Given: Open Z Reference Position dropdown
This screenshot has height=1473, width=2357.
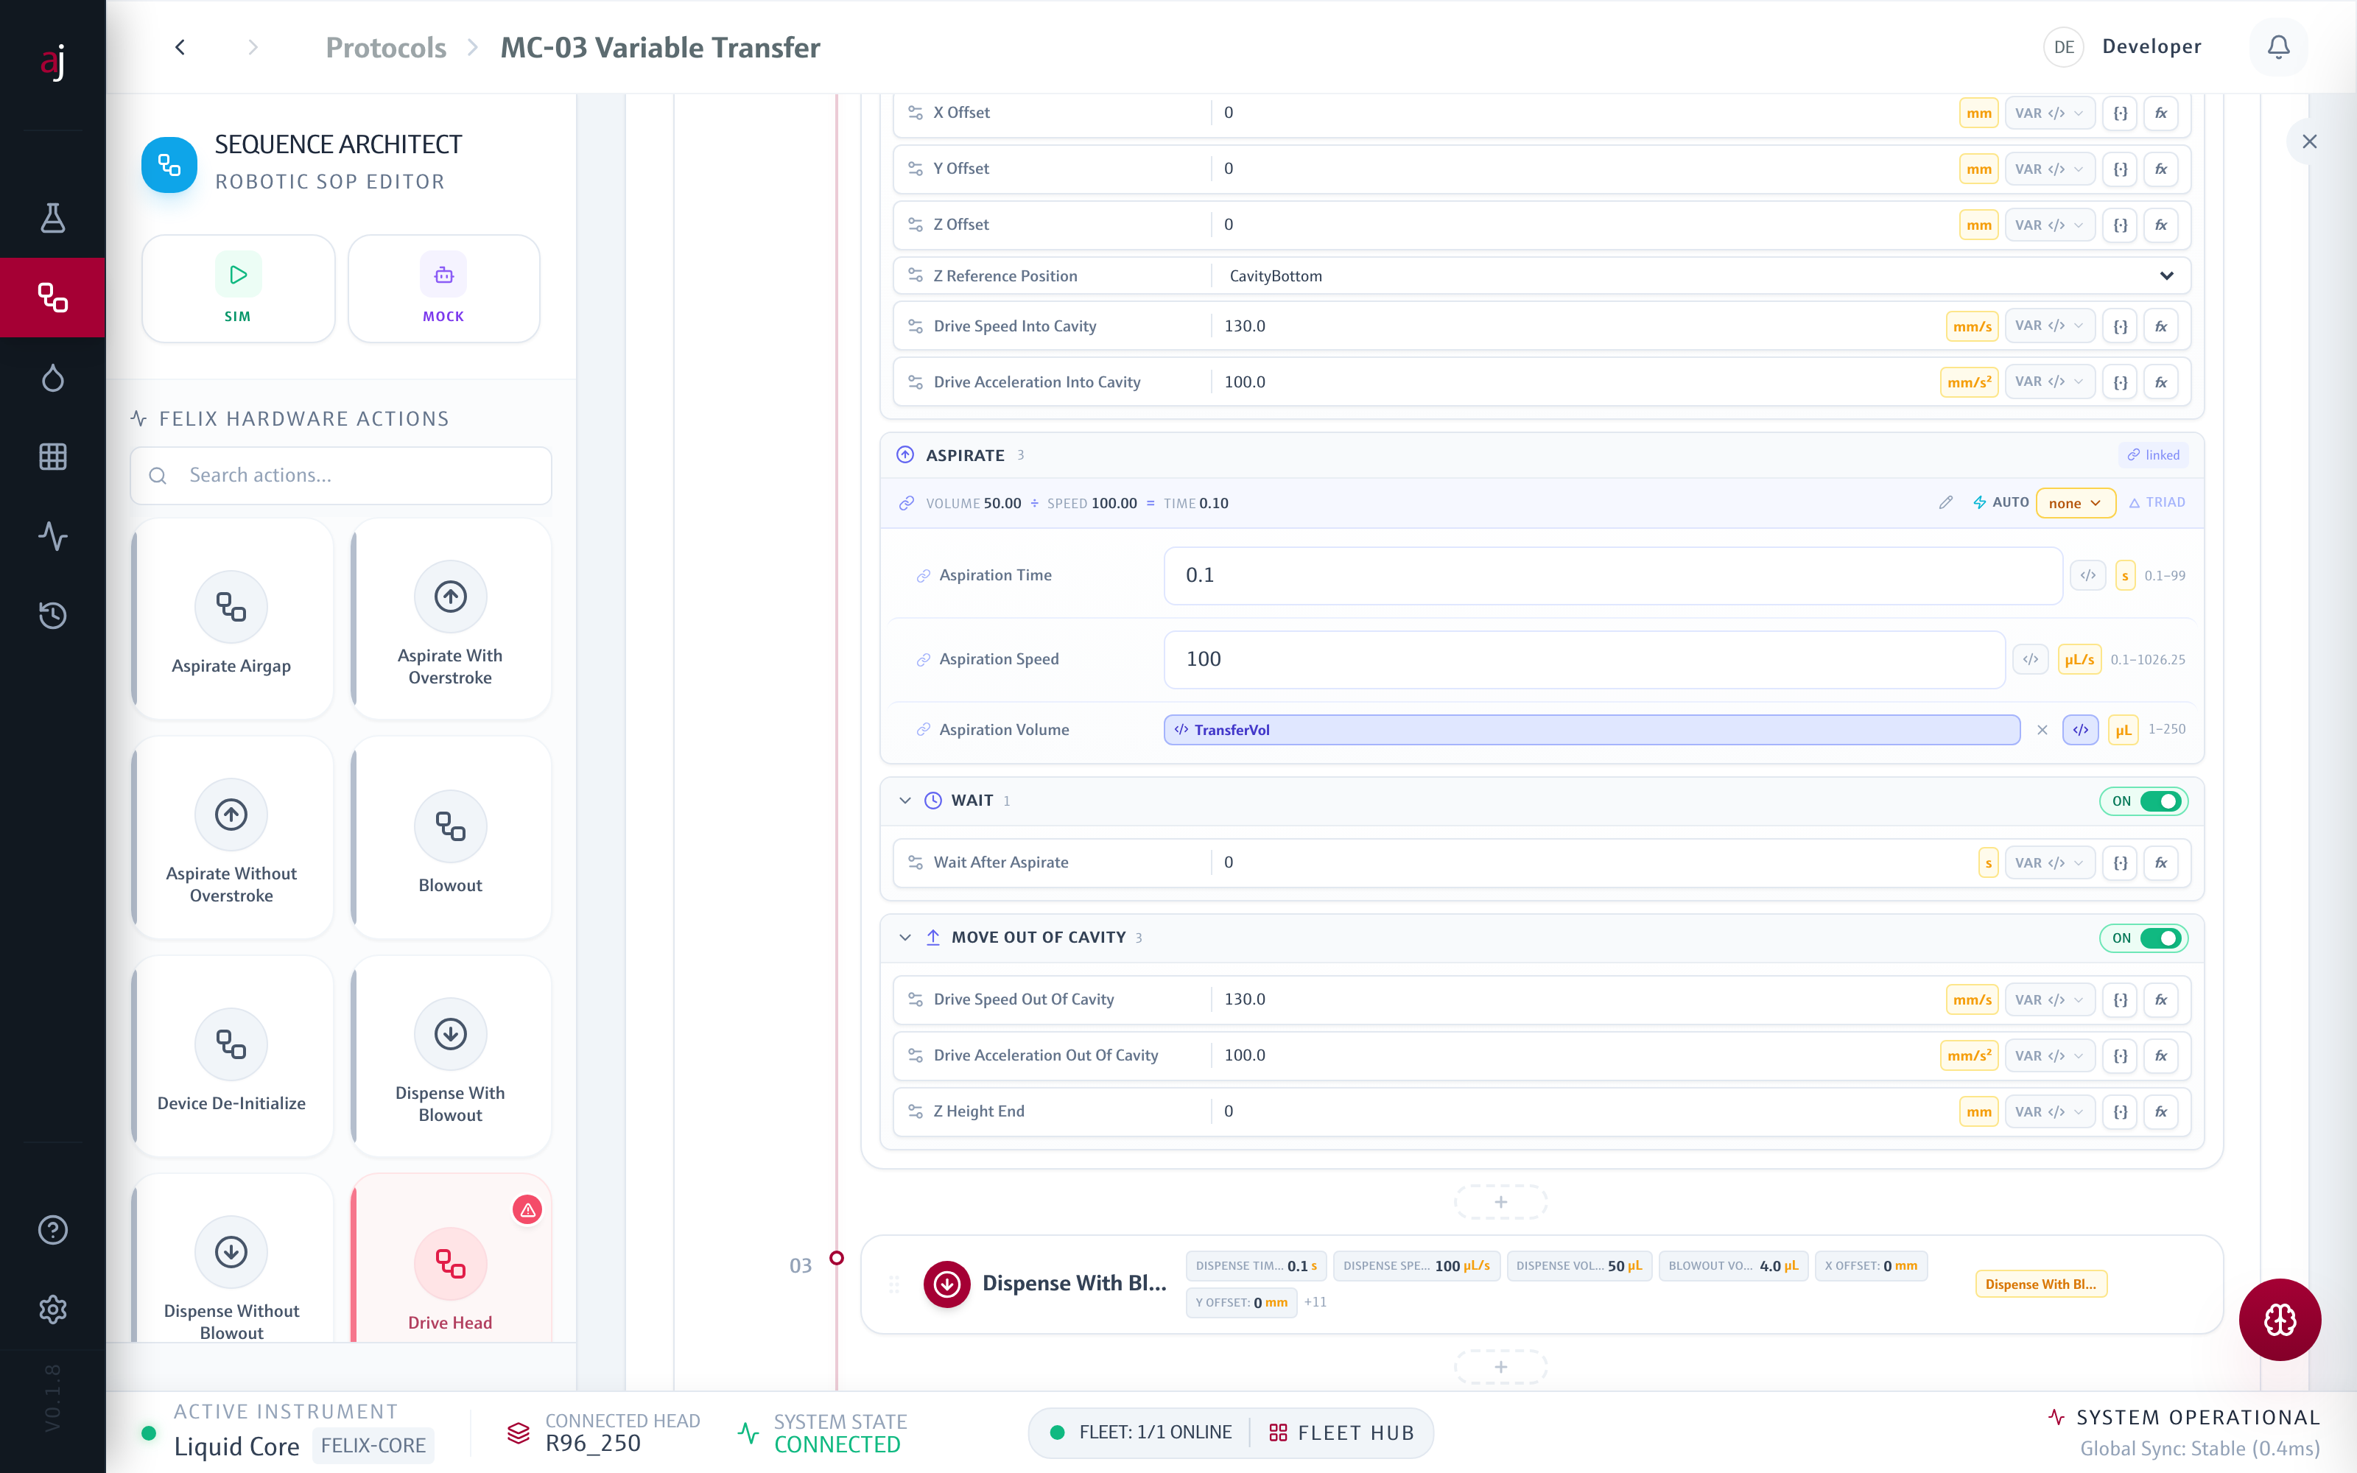Looking at the screenshot, I should (1701, 275).
